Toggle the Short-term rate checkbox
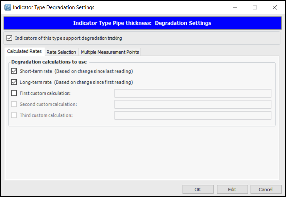 click(14, 71)
